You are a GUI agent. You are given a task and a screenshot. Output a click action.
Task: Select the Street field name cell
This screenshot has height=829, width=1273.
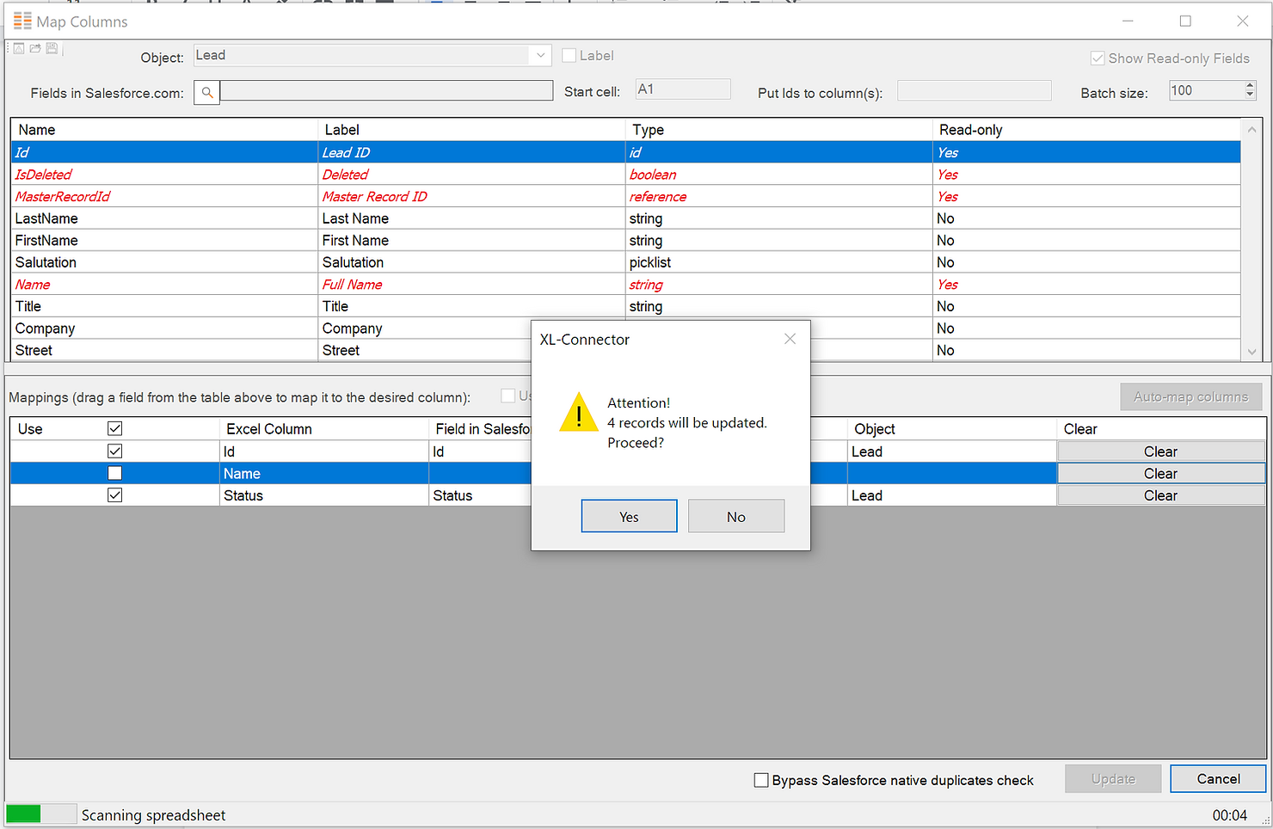(x=164, y=350)
